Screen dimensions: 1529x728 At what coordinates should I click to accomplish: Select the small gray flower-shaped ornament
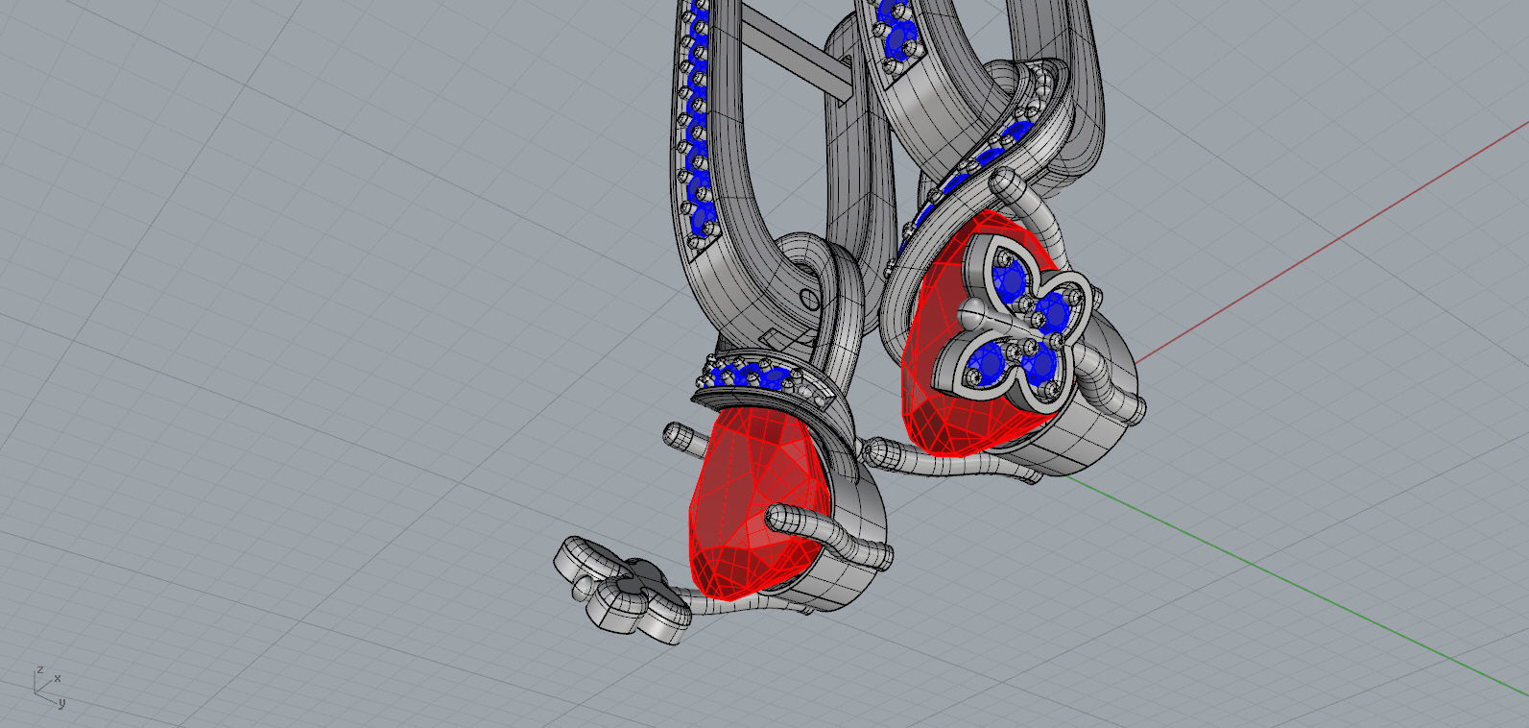click(622, 591)
